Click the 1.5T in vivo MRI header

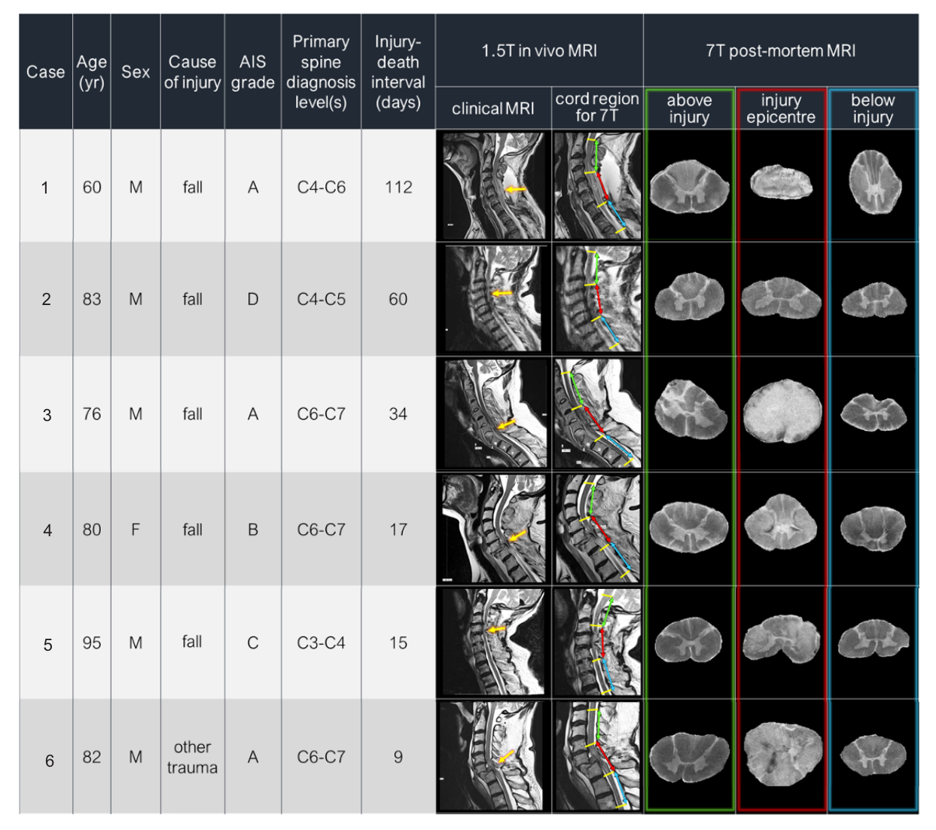(539, 51)
